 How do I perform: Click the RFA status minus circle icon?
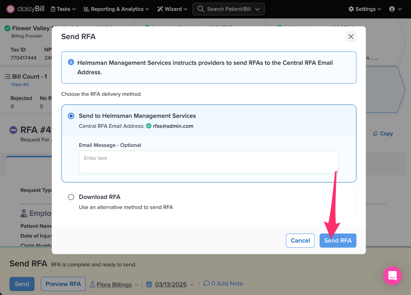pyautogui.click(x=13, y=130)
